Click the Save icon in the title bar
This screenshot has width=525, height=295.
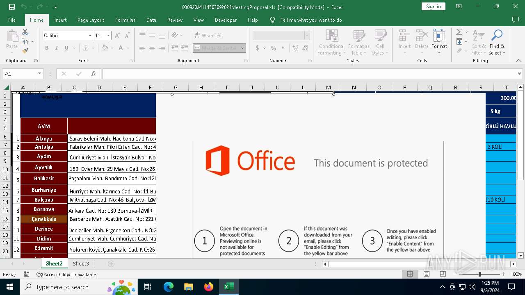tap(12, 7)
